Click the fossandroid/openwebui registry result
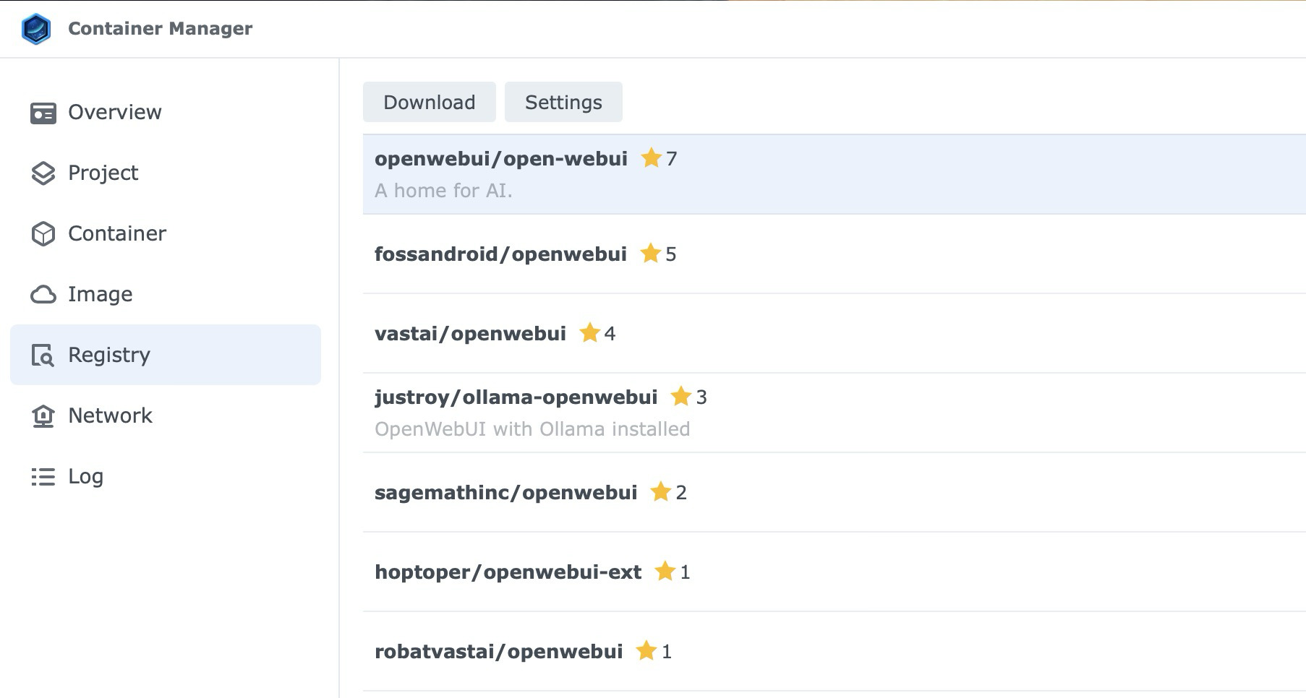 pyautogui.click(x=500, y=254)
